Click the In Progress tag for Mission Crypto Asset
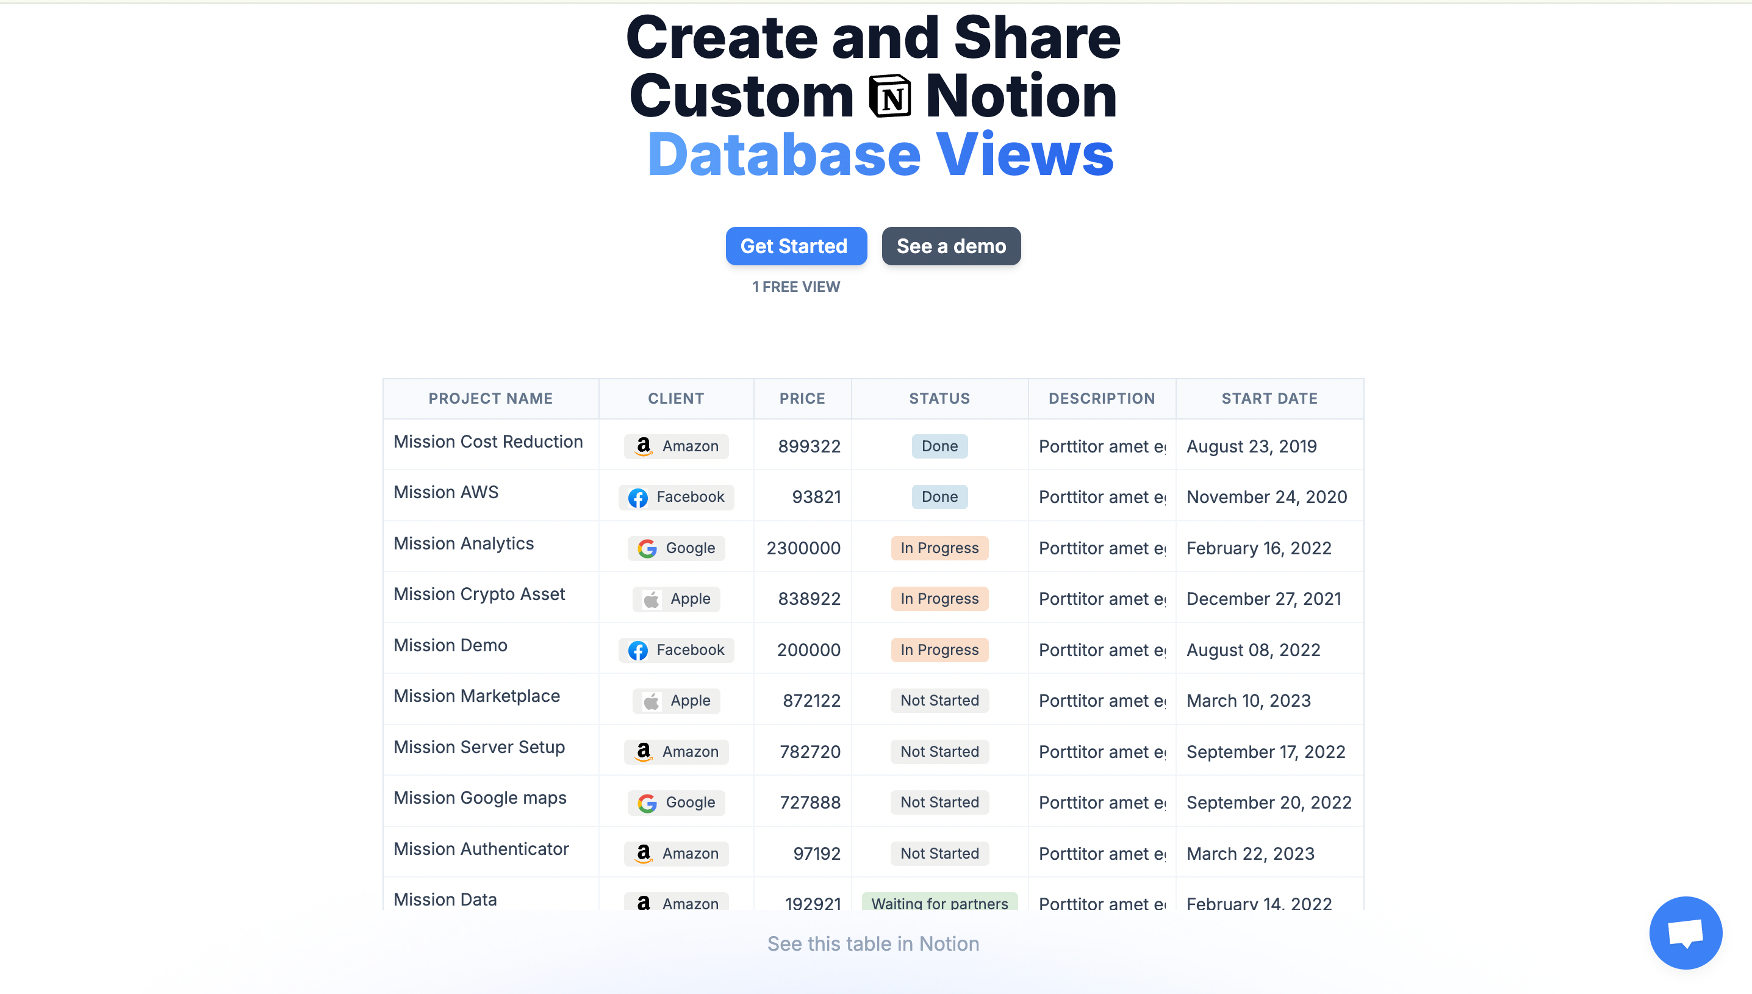1752x994 pixels. (939, 599)
